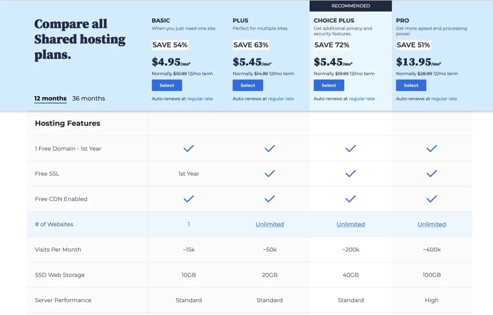The width and height of the screenshot is (493, 315).
Task: Click the PLUS plan heading
Action: (240, 20)
